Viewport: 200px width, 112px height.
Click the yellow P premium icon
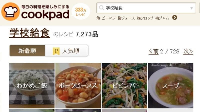coord(56,51)
